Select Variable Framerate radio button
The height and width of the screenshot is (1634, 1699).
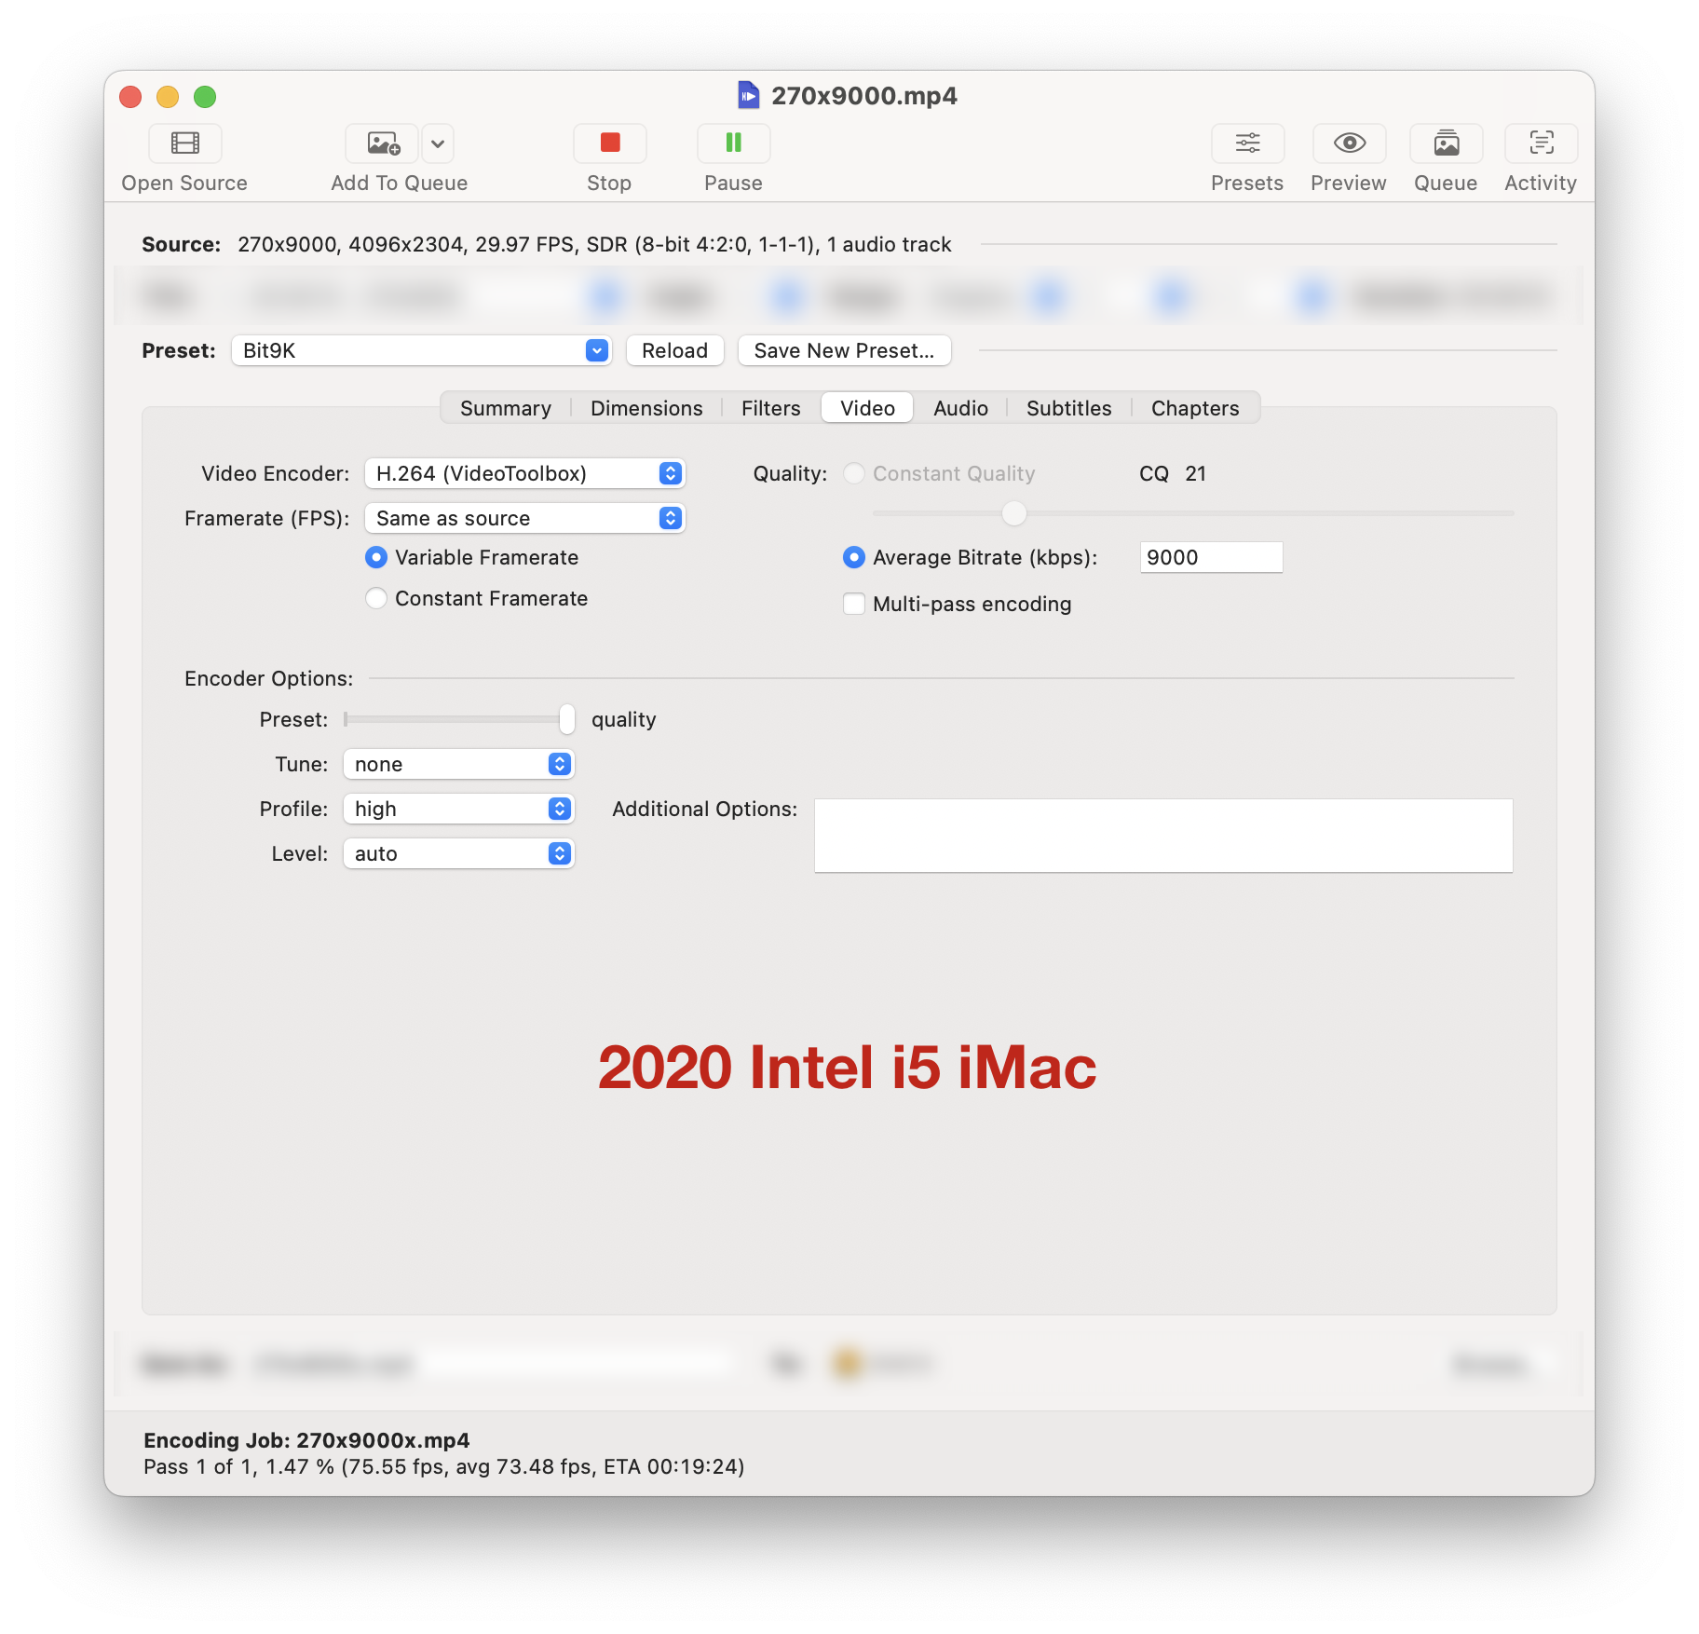(376, 557)
